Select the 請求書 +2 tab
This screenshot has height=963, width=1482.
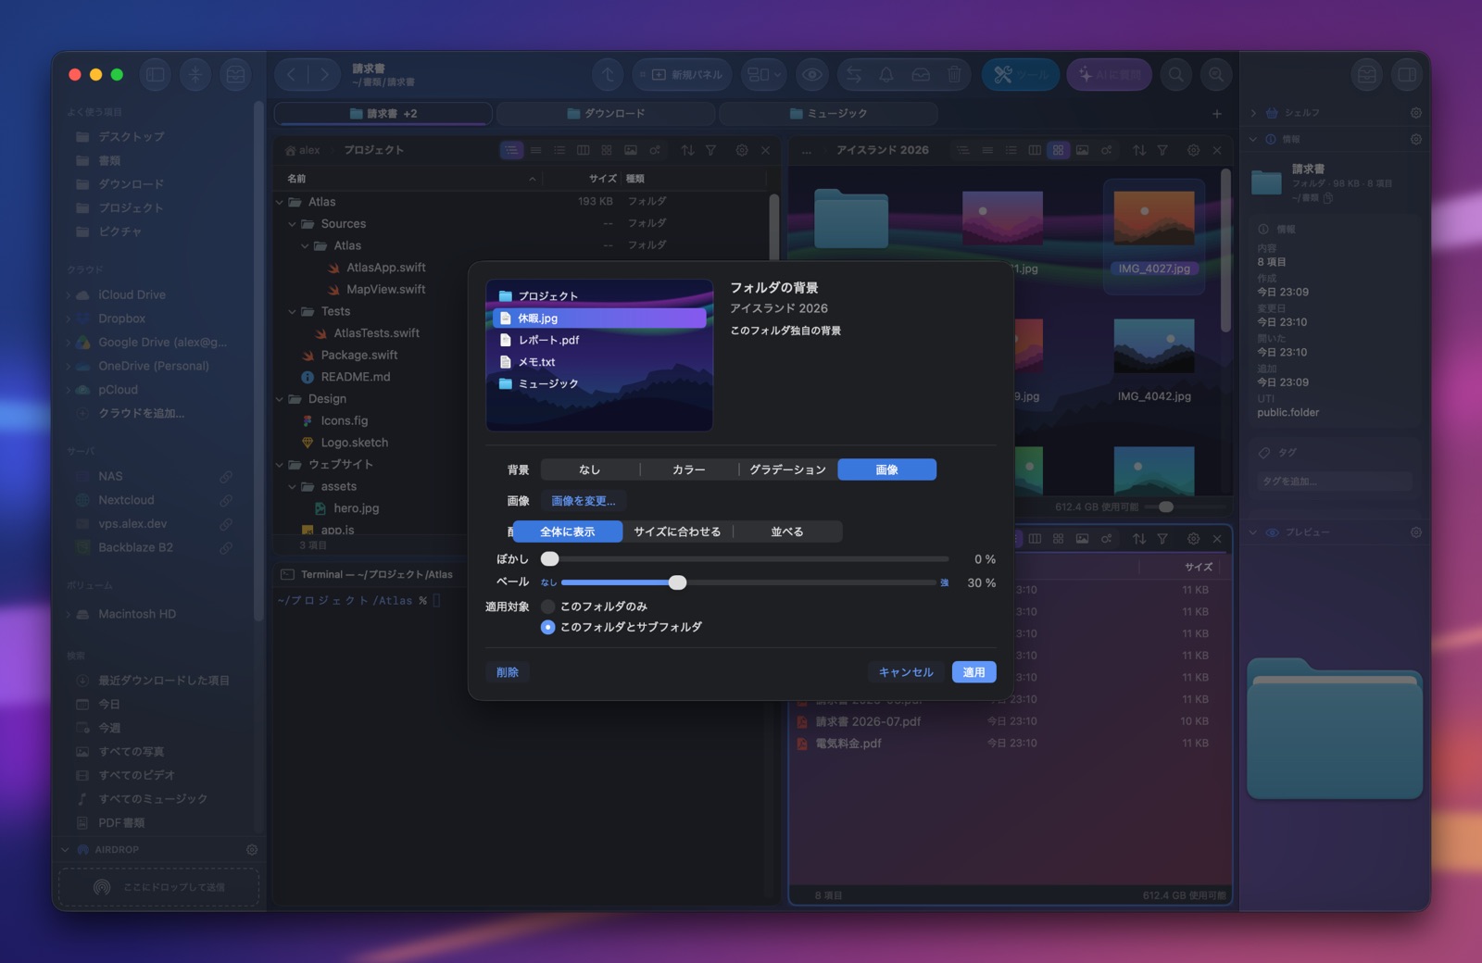click(x=383, y=113)
